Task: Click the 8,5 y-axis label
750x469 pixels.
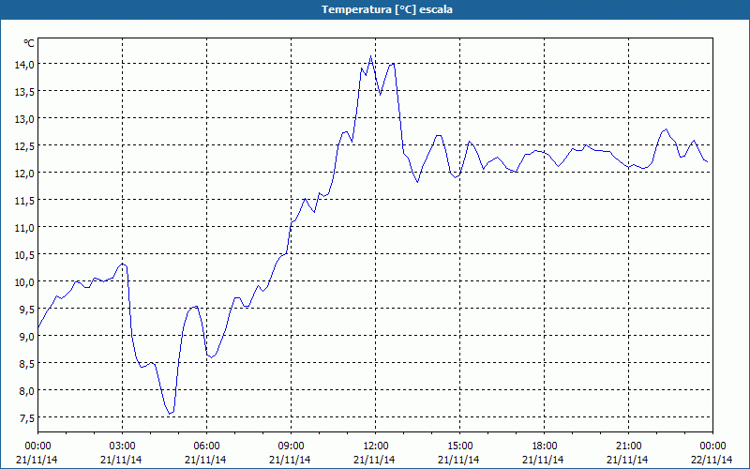Action: click(26, 364)
